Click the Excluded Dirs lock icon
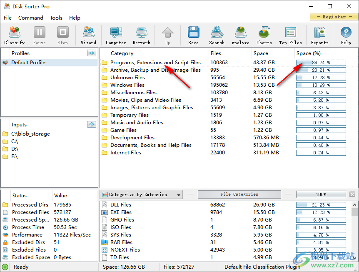This screenshot has height=272, width=359. pos(5,242)
